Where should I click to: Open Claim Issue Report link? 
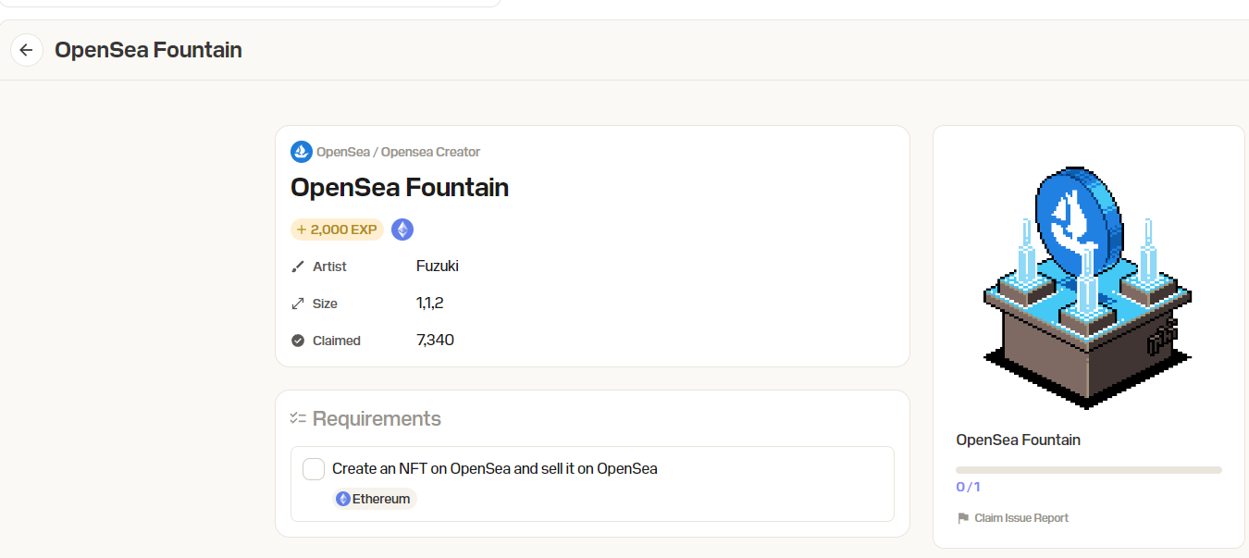point(1021,518)
